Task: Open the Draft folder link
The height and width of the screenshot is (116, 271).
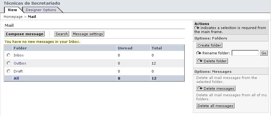Action: (x=18, y=71)
